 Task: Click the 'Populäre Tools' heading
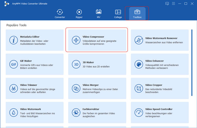point(16,25)
